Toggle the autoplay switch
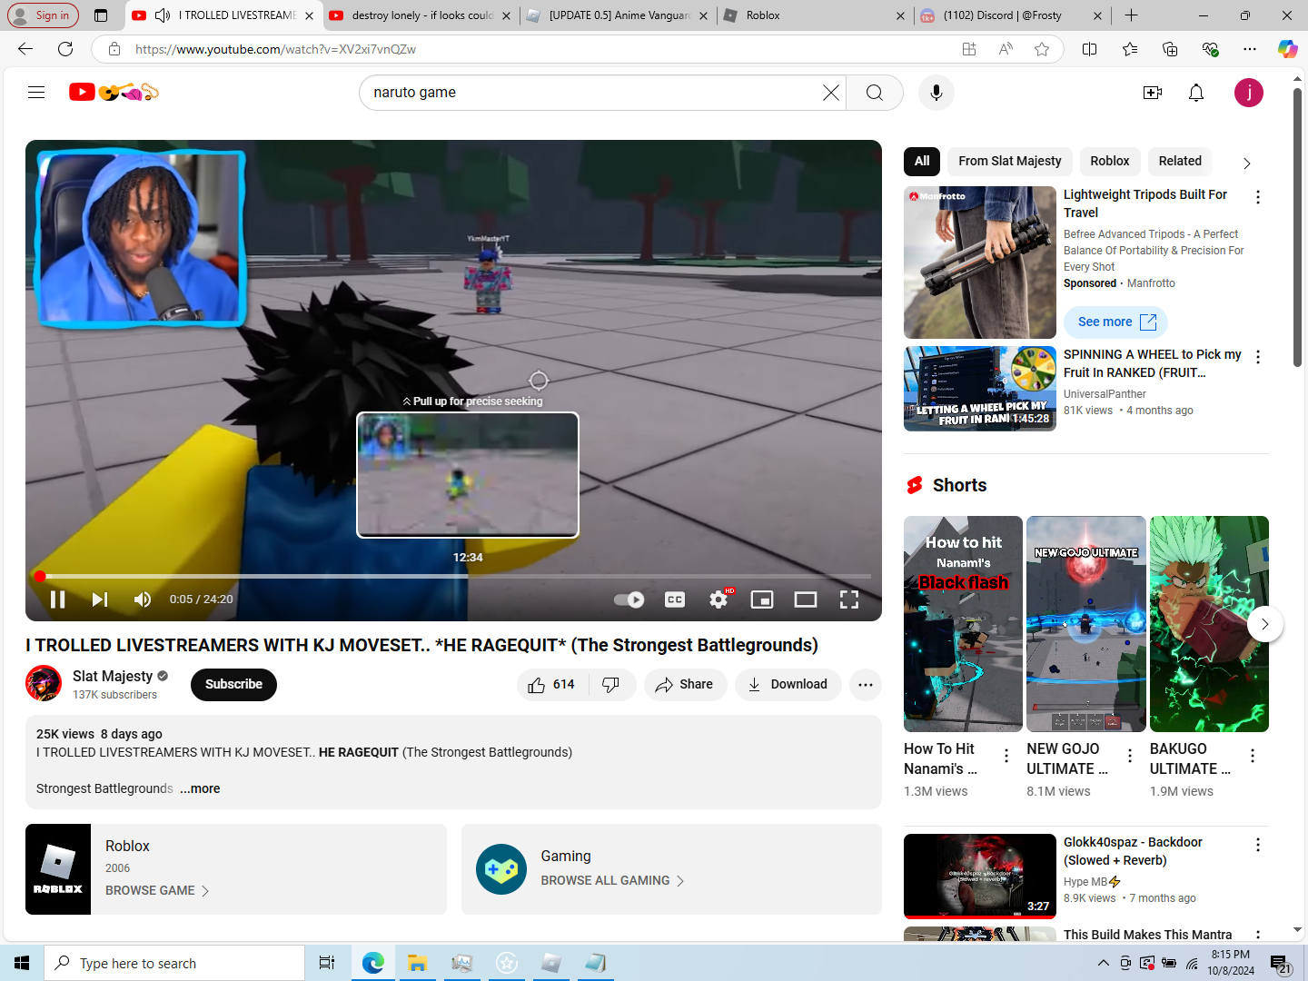 [629, 599]
